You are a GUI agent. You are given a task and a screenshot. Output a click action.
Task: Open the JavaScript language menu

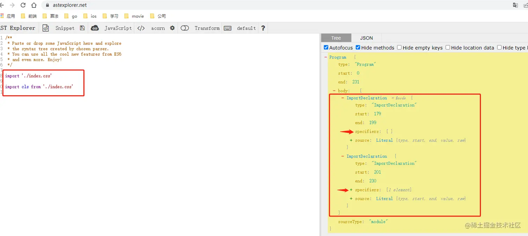[x=118, y=28]
